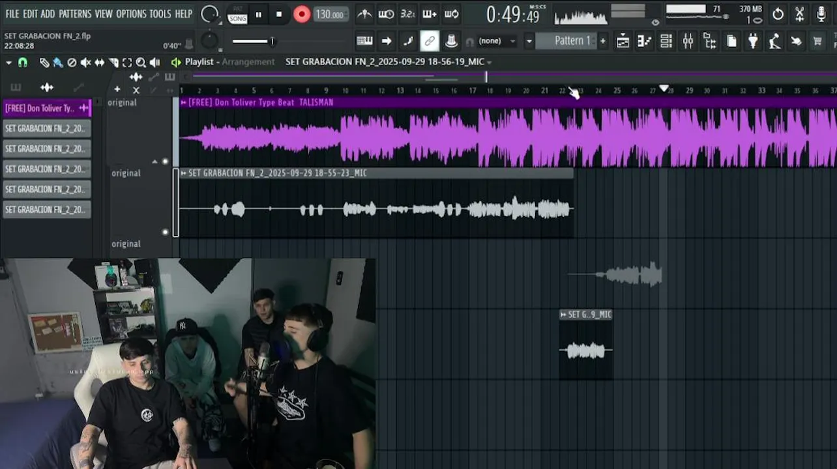Open the Browser panel icon
The width and height of the screenshot is (837, 469).
[x=710, y=41]
